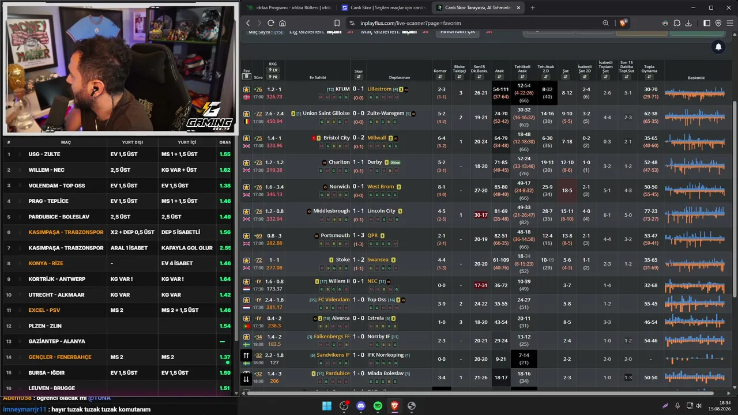Switch to Brave browser in the taskbar
This screenshot has height=415, width=738.
point(394,406)
